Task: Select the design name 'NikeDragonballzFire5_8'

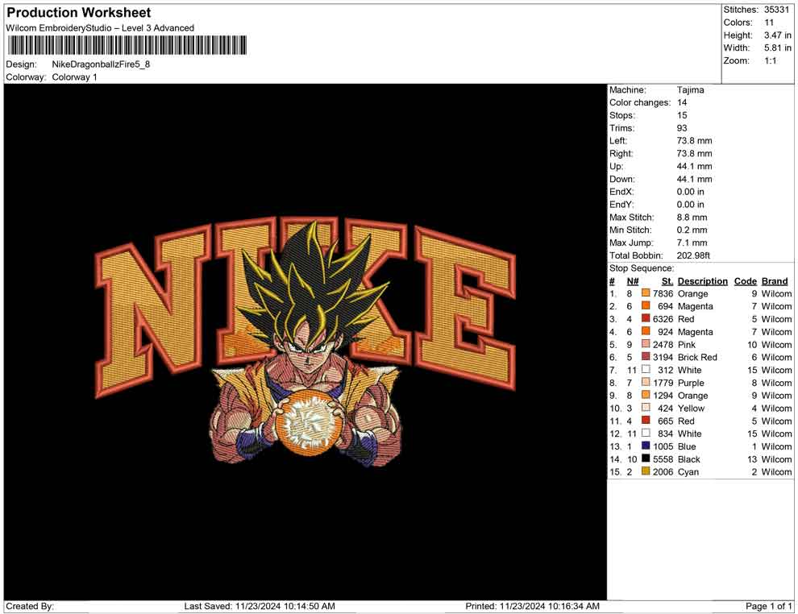Action: tap(101, 64)
